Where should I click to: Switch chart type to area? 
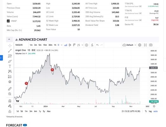coord(66,45)
